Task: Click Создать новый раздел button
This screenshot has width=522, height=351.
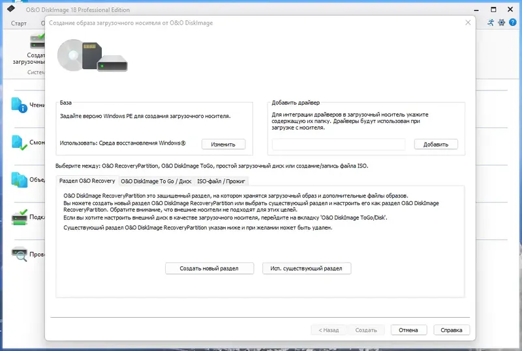Action: click(x=209, y=268)
